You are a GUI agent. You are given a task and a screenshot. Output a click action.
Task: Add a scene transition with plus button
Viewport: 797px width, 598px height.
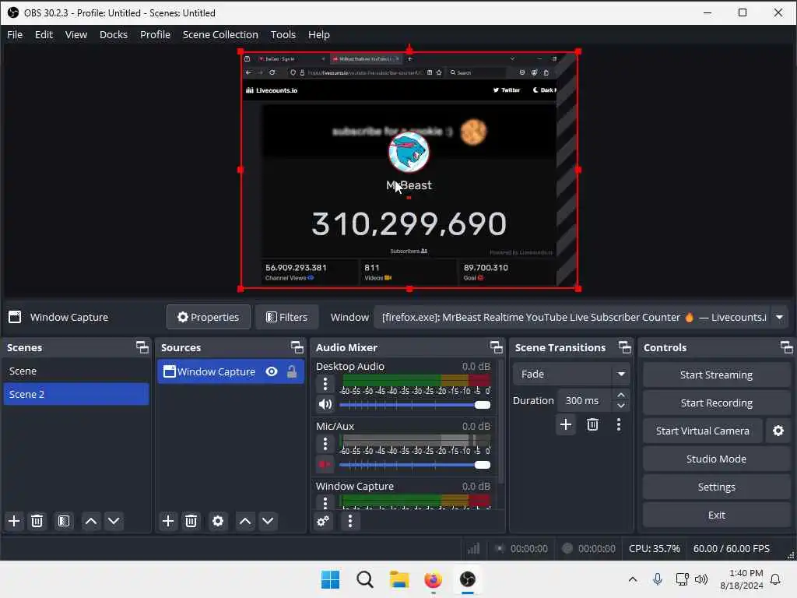click(566, 424)
